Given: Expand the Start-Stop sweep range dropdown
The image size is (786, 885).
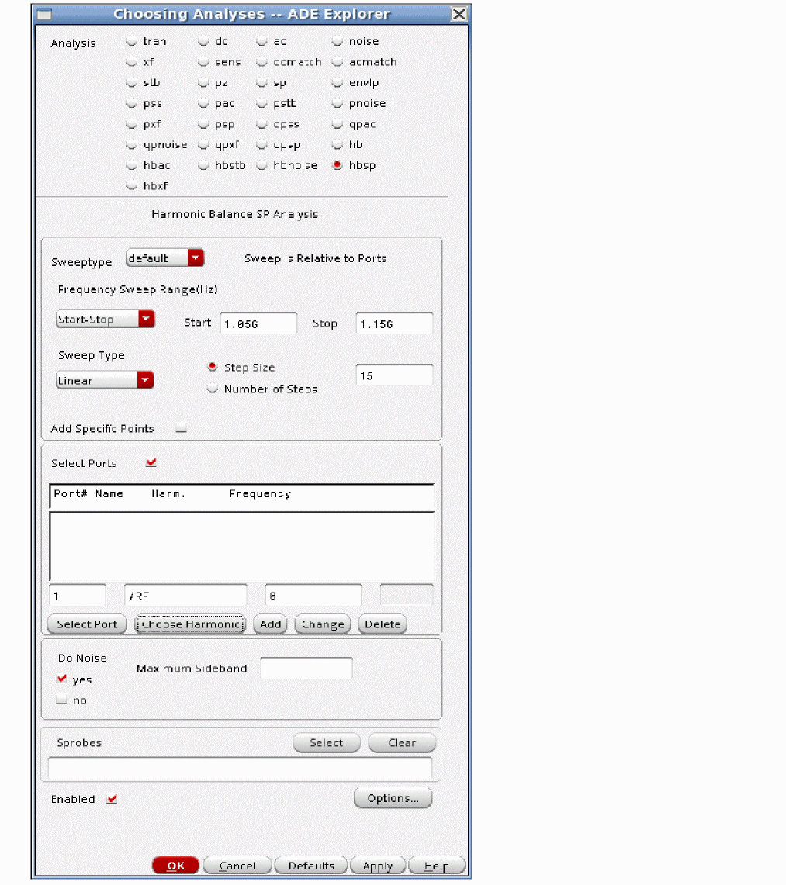Looking at the screenshot, I should pos(106,320).
